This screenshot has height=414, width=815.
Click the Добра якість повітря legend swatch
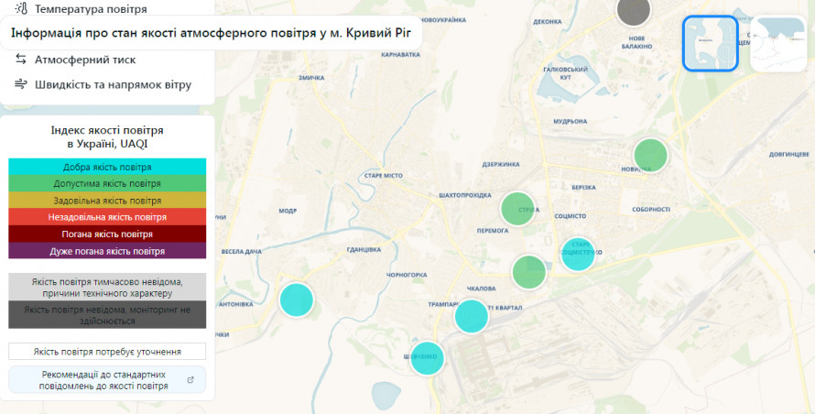(x=107, y=167)
